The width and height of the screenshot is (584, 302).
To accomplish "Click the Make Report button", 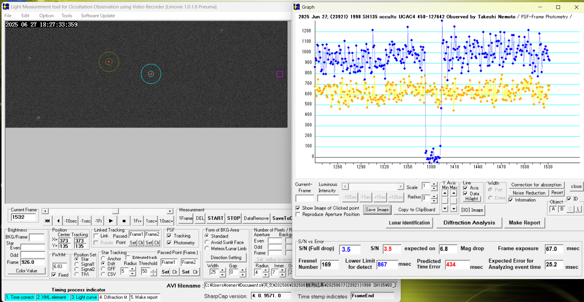I will [524, 223].
